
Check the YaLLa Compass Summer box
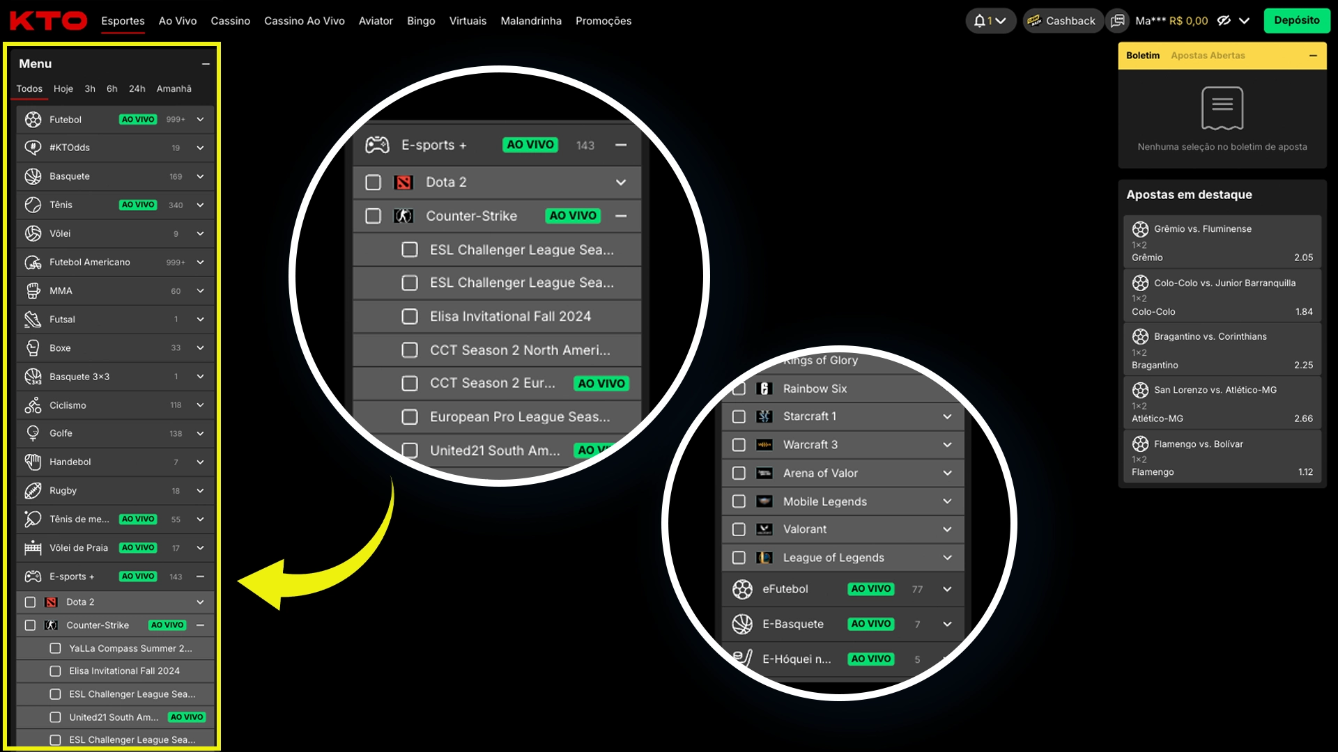click(55, 648)
